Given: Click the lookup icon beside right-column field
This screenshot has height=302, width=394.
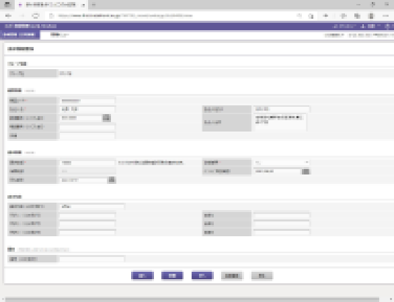Looking at the screenshot, I should 305,171.
